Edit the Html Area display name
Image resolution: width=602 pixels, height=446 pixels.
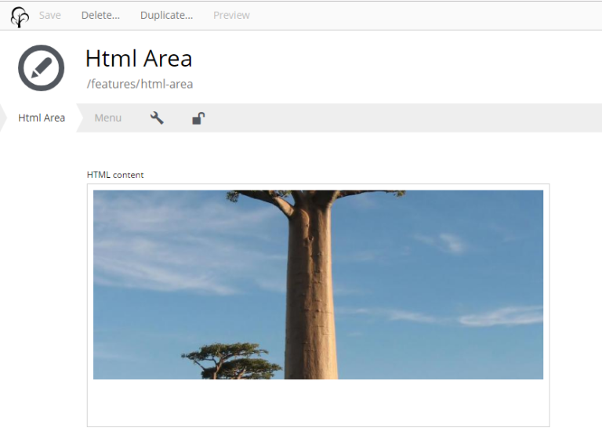139,59
